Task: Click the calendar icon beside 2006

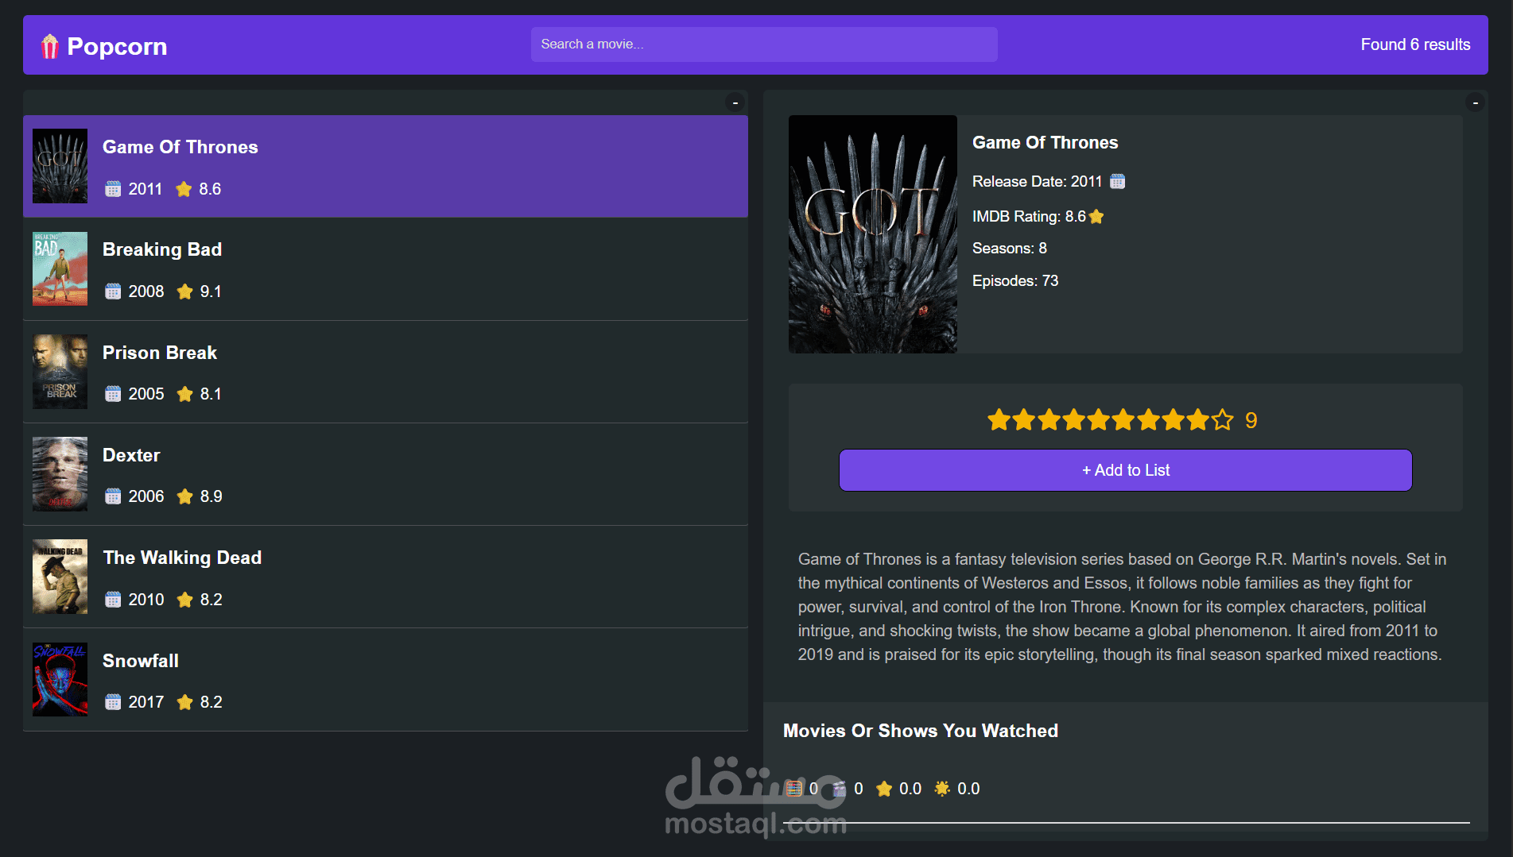Action: click(113, 496)
